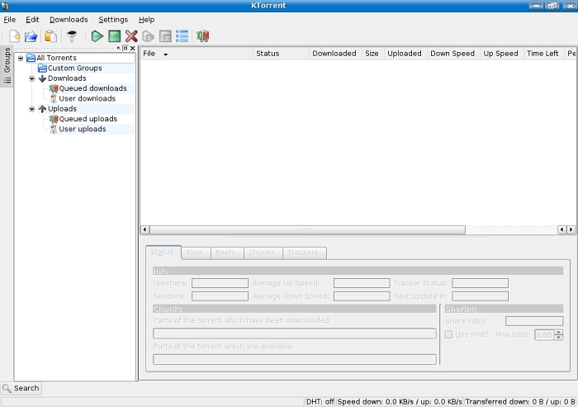Sort by the Downloaded column header

[x=334, y=54]
